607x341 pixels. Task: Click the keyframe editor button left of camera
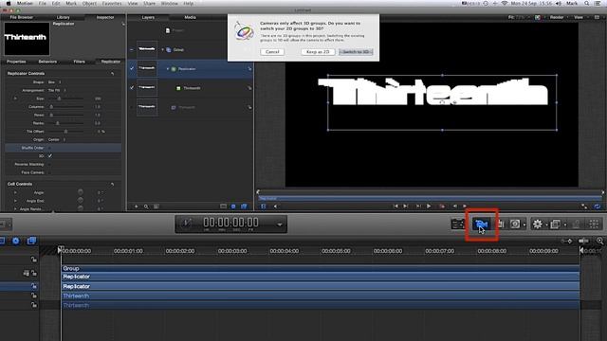(x=458, y=224)
